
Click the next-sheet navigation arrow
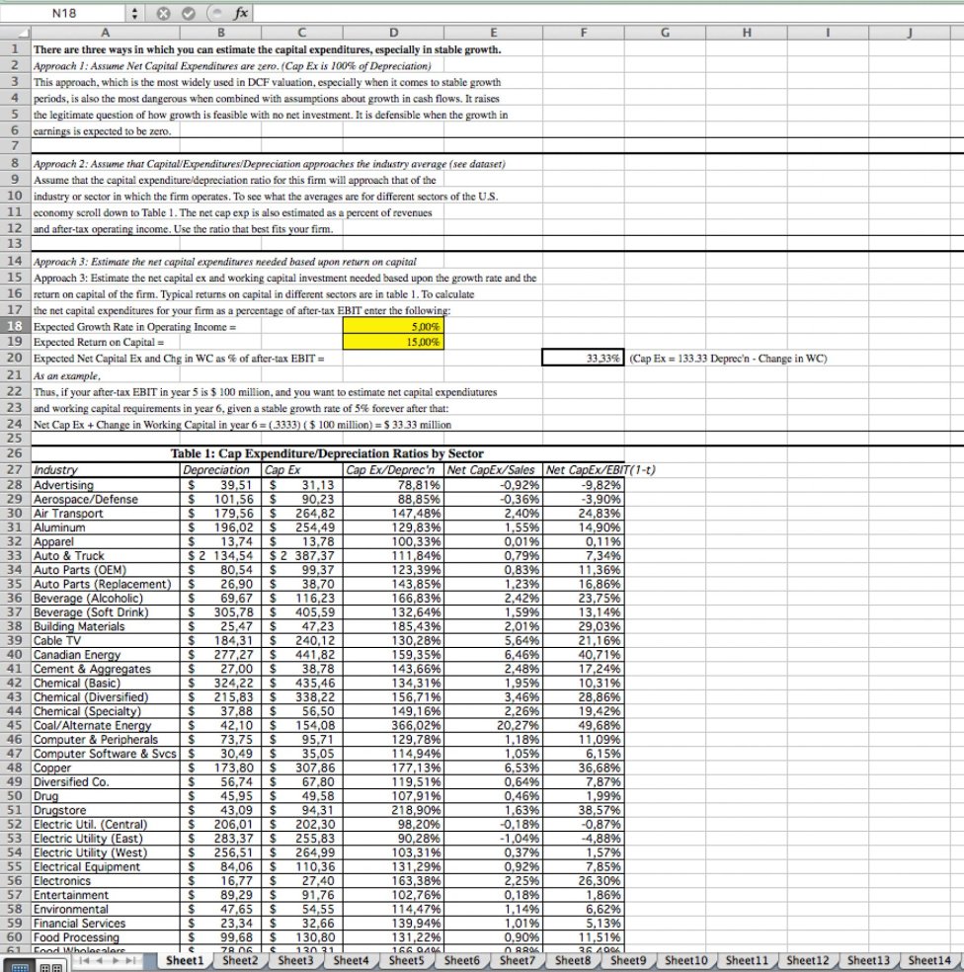[116, 960]
